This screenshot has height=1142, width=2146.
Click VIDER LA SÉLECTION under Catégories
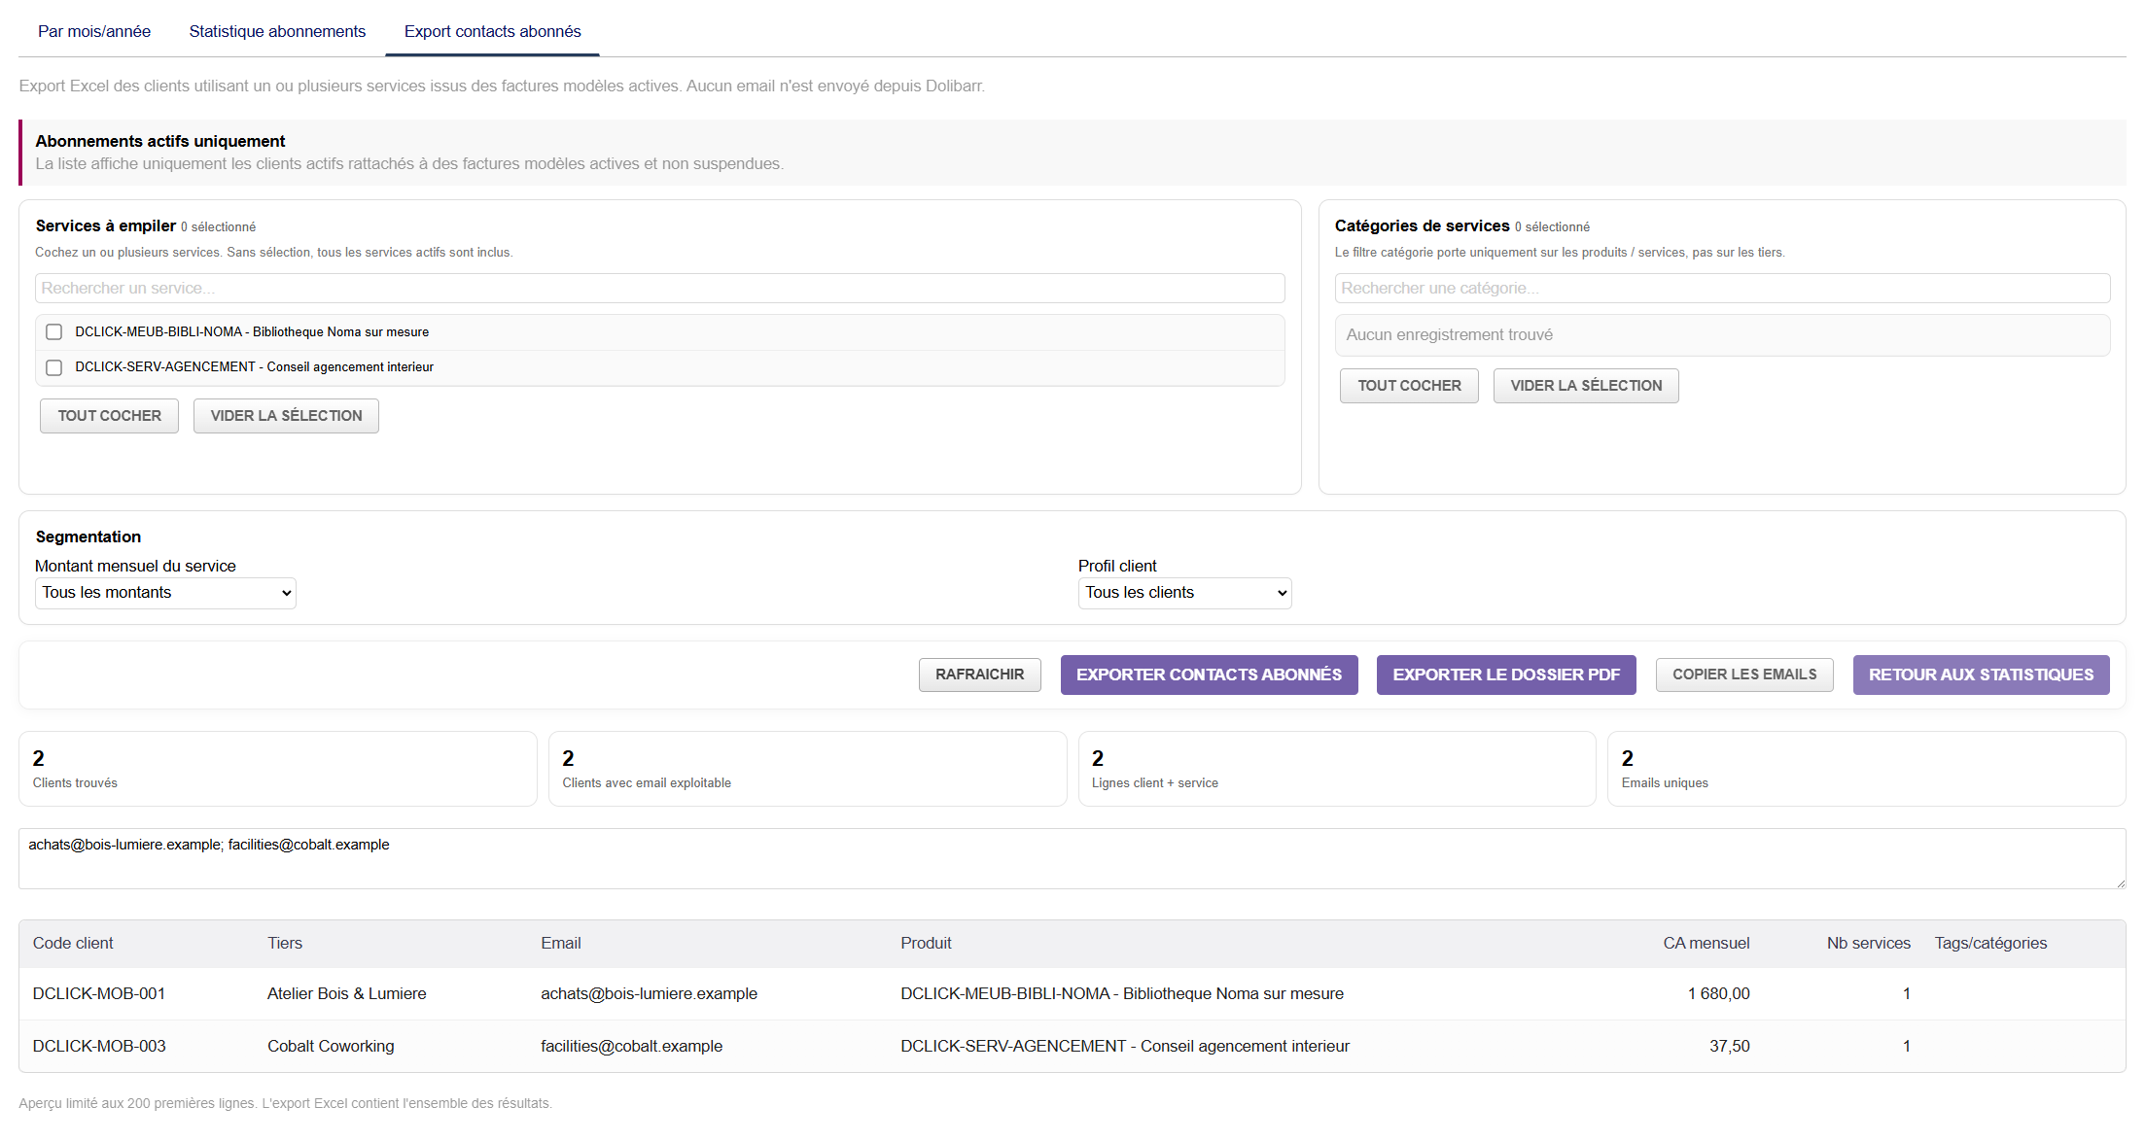coord(1586,386)
